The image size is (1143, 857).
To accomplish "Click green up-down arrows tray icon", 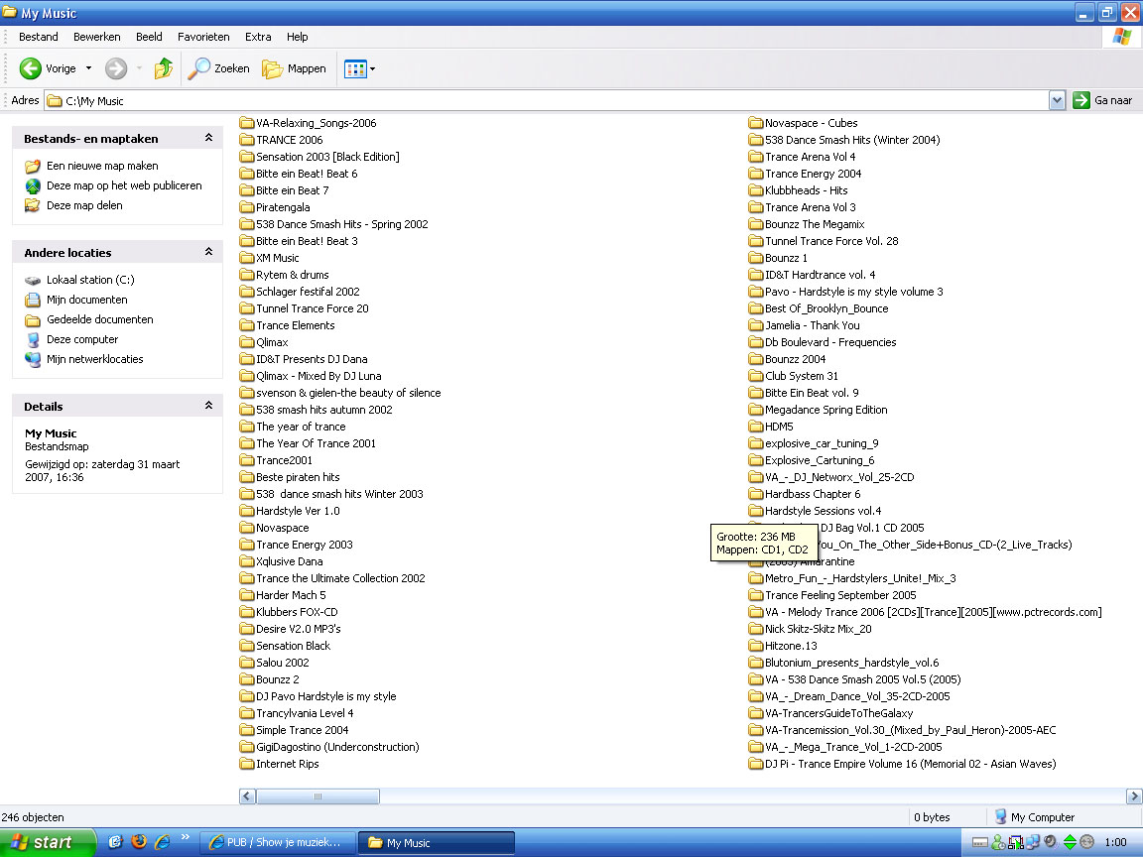I will [1070, 842].
